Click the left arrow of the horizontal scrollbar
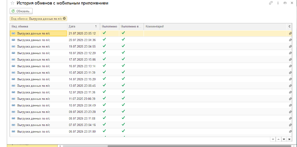The height and width of the screenshot is (147, 297). 60,146
